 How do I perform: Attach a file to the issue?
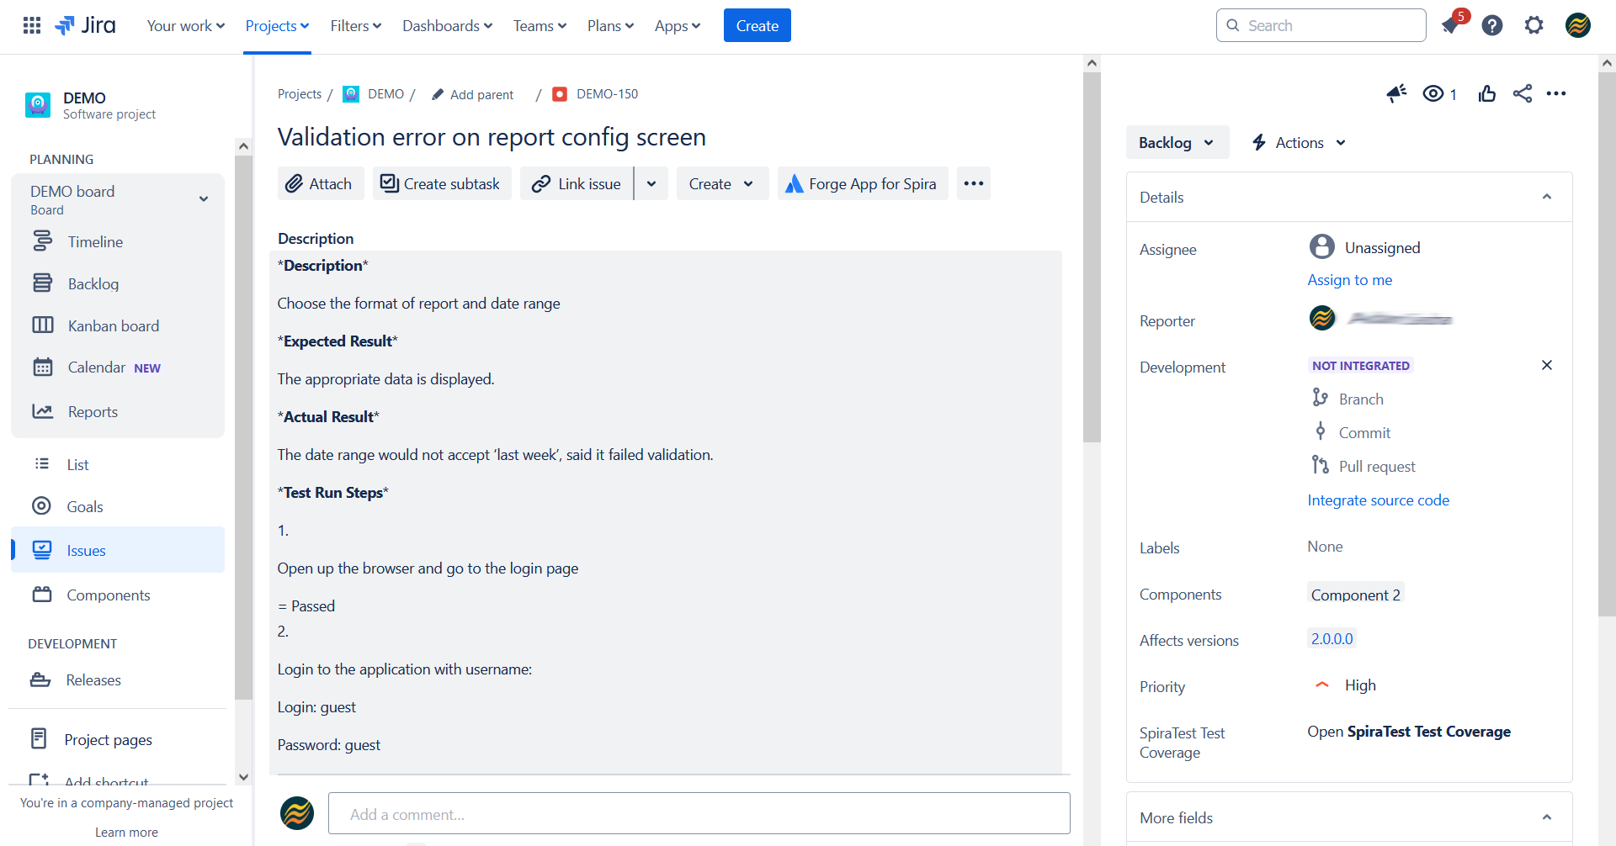320,183
